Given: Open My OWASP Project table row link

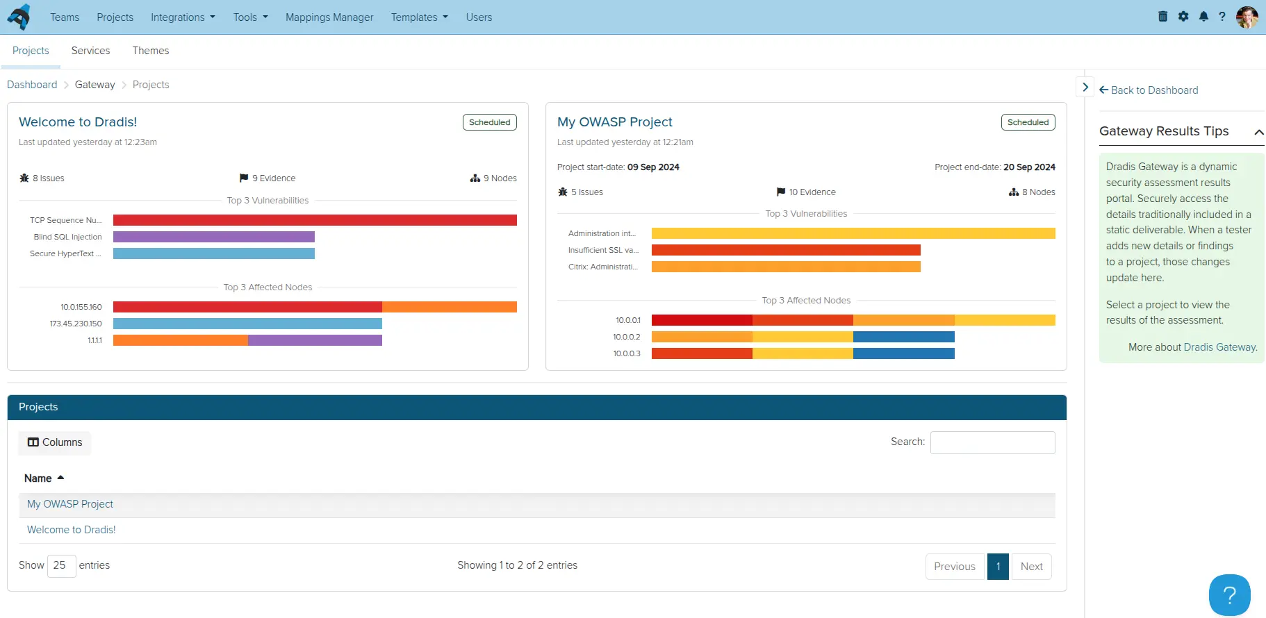Looking at the screenshot, I should coord(70,504).
